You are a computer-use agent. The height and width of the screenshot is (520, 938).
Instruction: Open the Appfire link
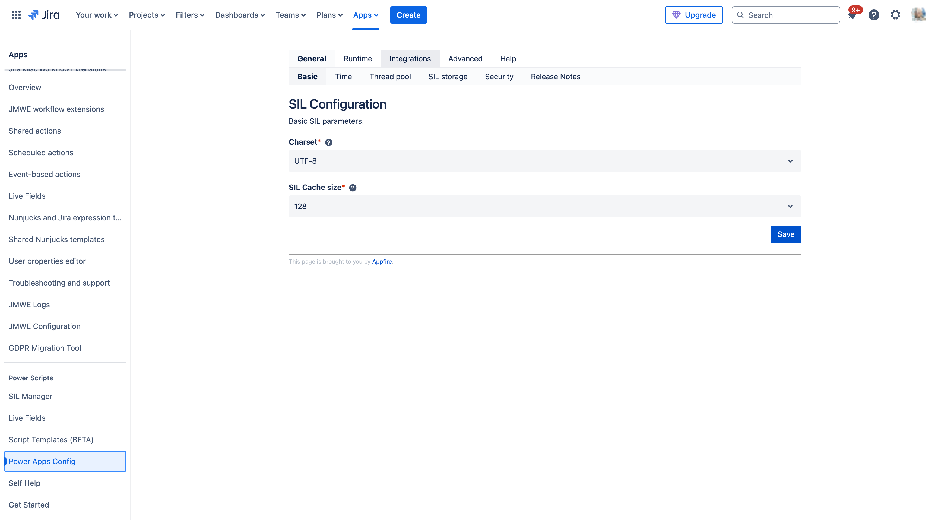click(382, 261)
